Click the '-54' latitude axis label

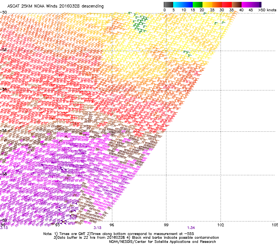click(3, 89)
